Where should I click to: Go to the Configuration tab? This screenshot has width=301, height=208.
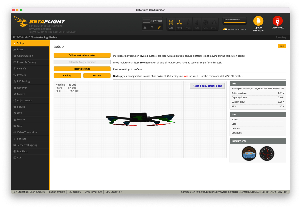click(30, 56)
